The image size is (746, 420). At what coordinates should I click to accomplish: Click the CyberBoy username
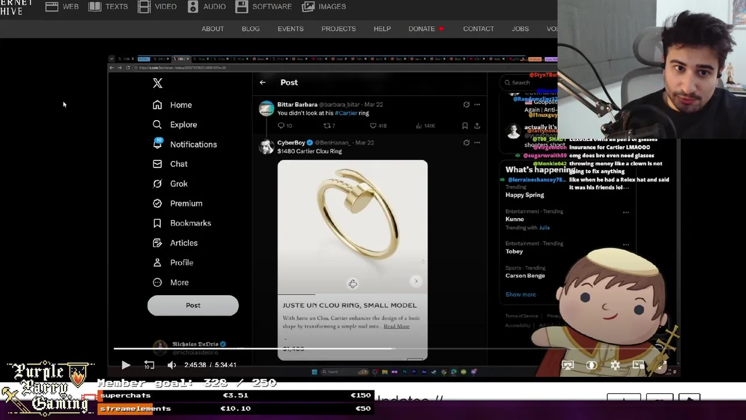click(291, 142)
